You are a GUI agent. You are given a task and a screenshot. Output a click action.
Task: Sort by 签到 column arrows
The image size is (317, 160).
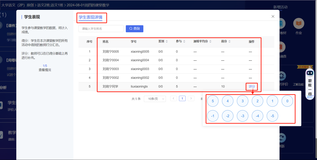[x=167, y=41]
